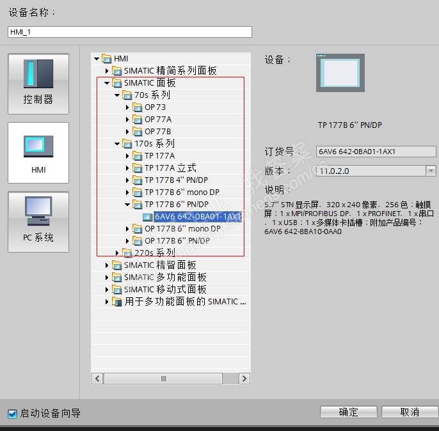Select the OP 77A tree label
The height and width of the screenshot is (431, 439).
coord(158,120)
